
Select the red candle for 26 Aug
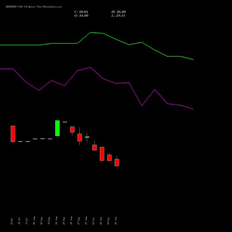pos(72,129)
